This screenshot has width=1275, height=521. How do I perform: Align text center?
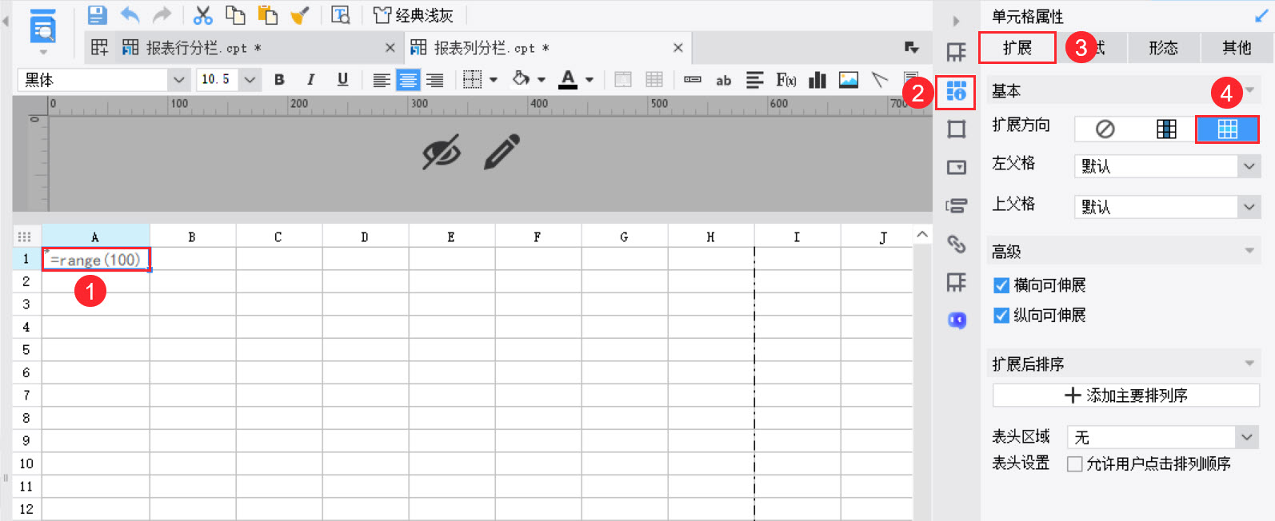coord(408,80)
